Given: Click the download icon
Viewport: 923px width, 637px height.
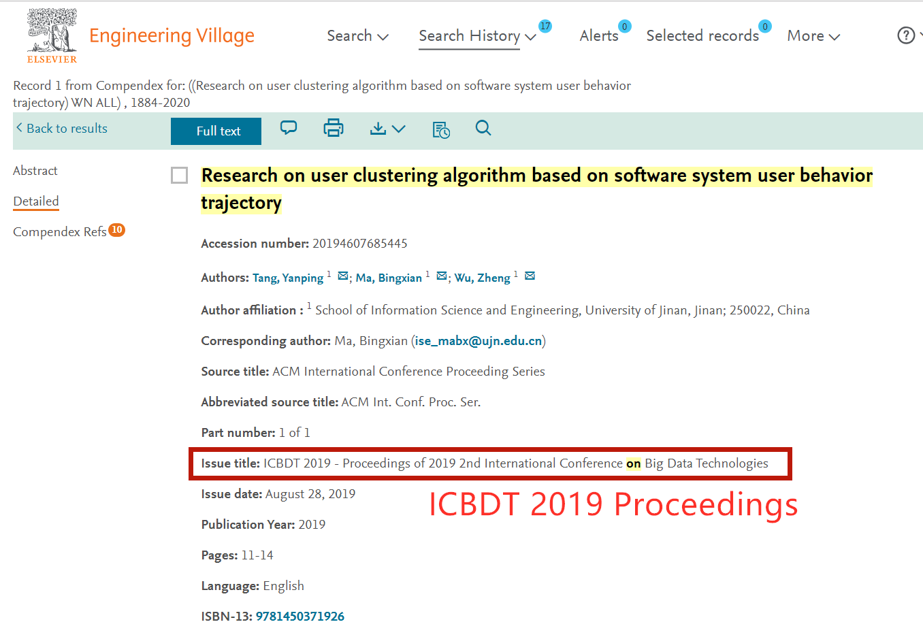Looking at the screenshot, I should [x=378, y=128].
